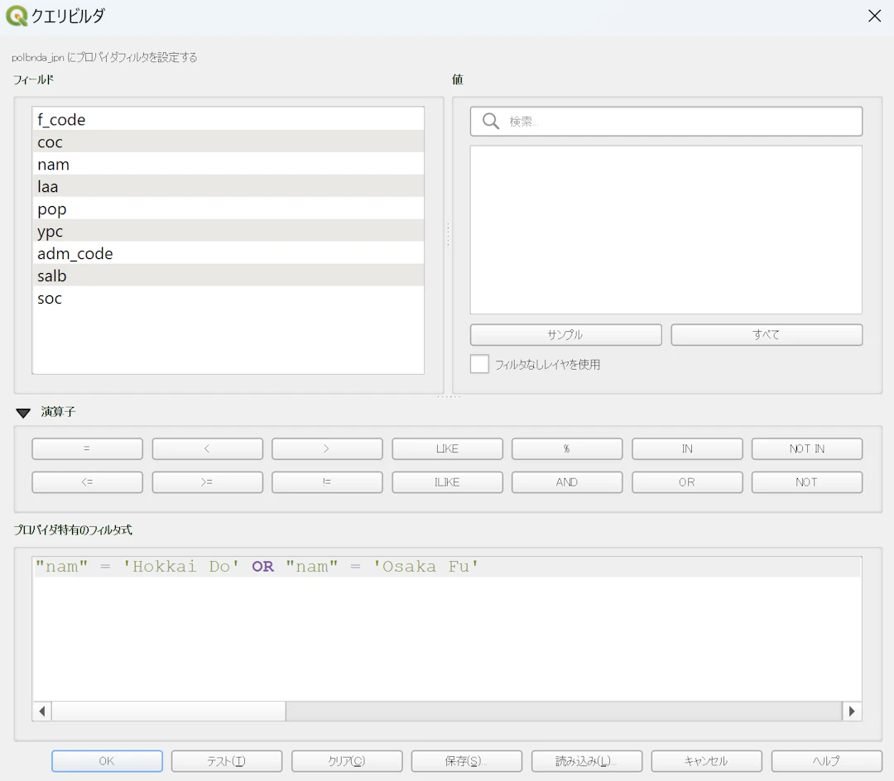Screen dimensions: 894x781
Task: Click right arrow of expression scrollbar
Action: 852,711
